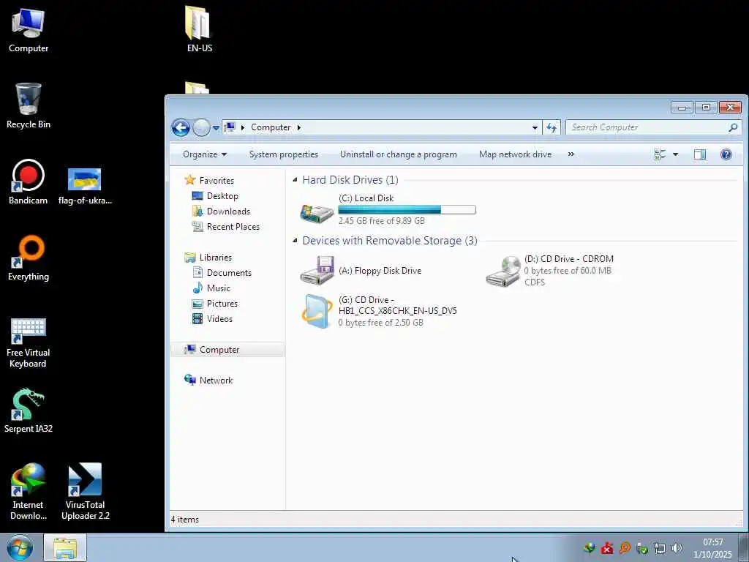The height and width of the screenshot is (562, 749).
Task: Select the (G:) CD Drive HB1_CCS
Action: tap(378, 311)
